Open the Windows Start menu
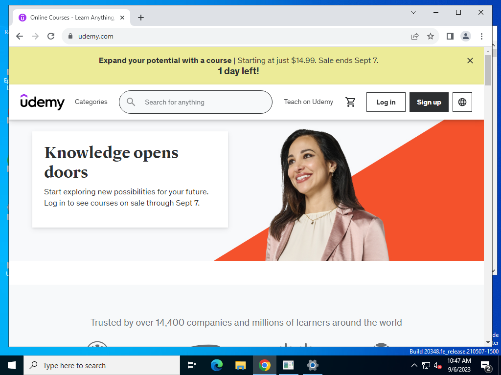 tap(12, 365)
